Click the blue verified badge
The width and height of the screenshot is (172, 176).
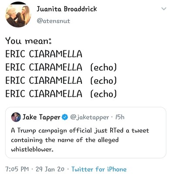[65, 117]
